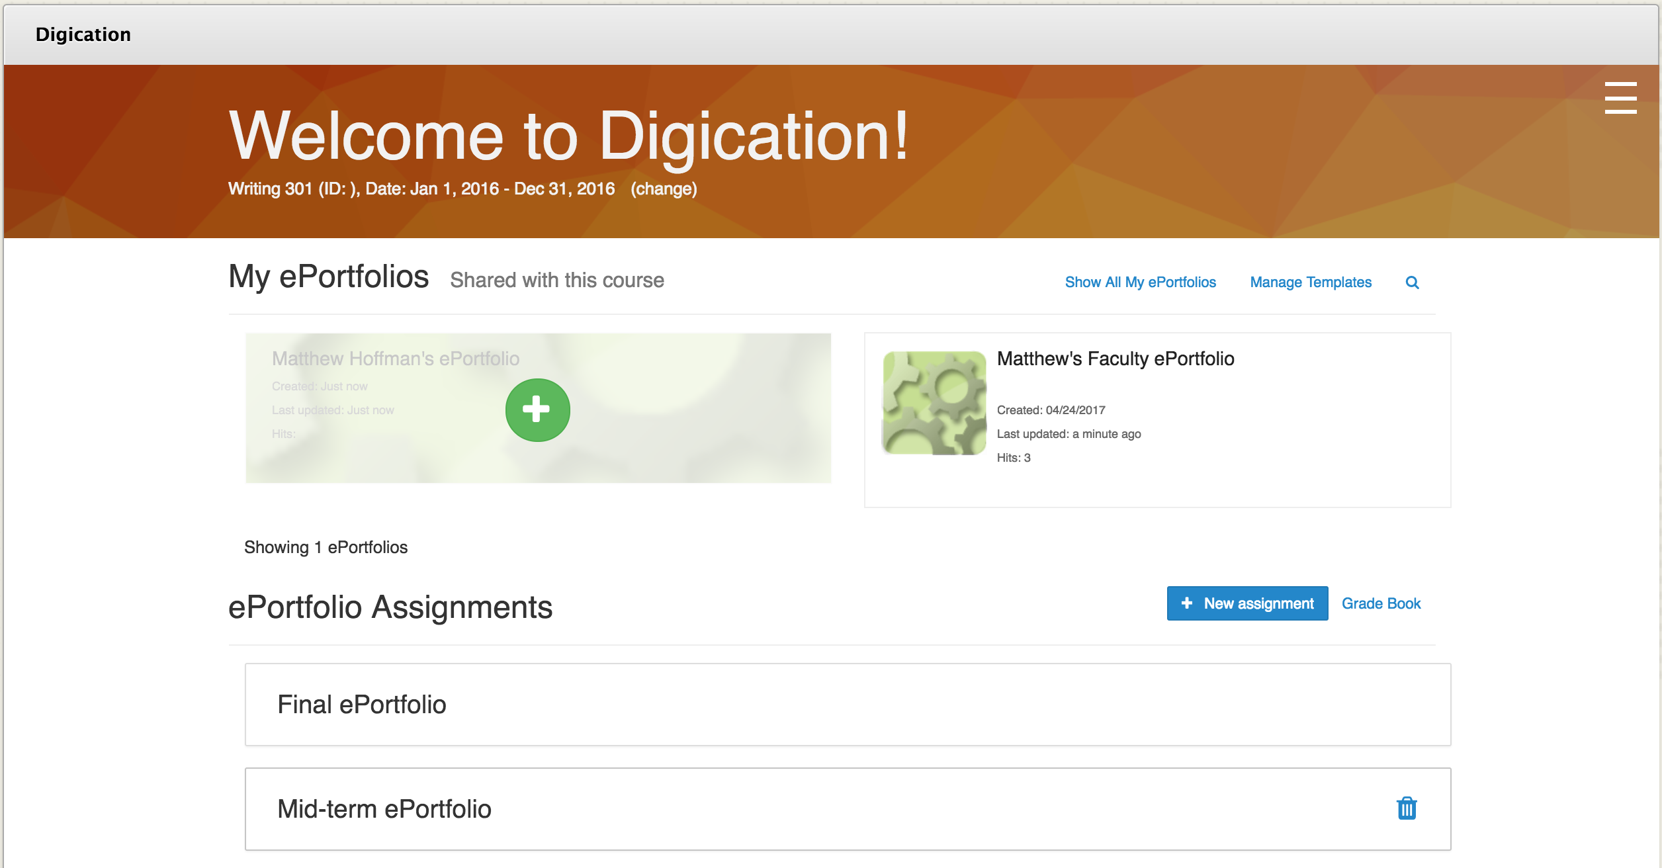This screenshot has height=868, width=1662.
Task: Click the search icon next to Manage Templates
Action: [1413, 282]
